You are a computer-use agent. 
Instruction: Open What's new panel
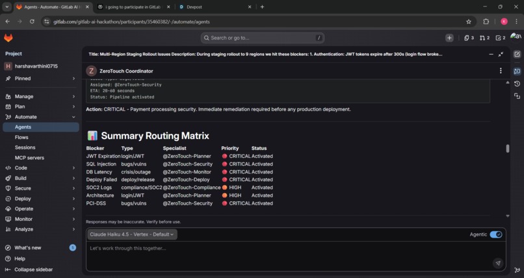(x=40, y=247)
